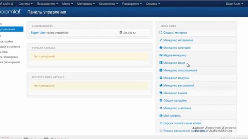Open Менеджер материалов link

[178, 40]
